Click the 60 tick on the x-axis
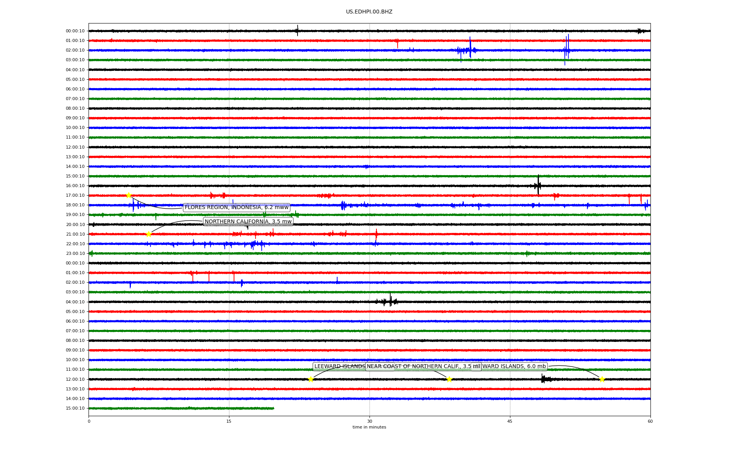This screenshot has height=462, width=739. point(650,421)
